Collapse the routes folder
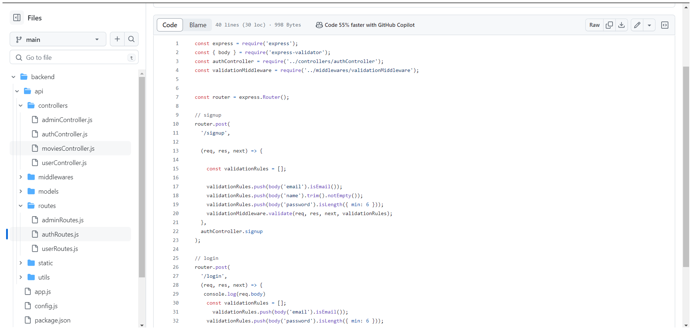The image size is (692, 330). click(21, 205)
